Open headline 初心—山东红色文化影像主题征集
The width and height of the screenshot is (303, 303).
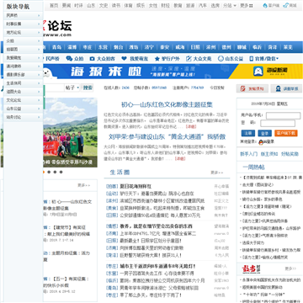pos(167,104)
